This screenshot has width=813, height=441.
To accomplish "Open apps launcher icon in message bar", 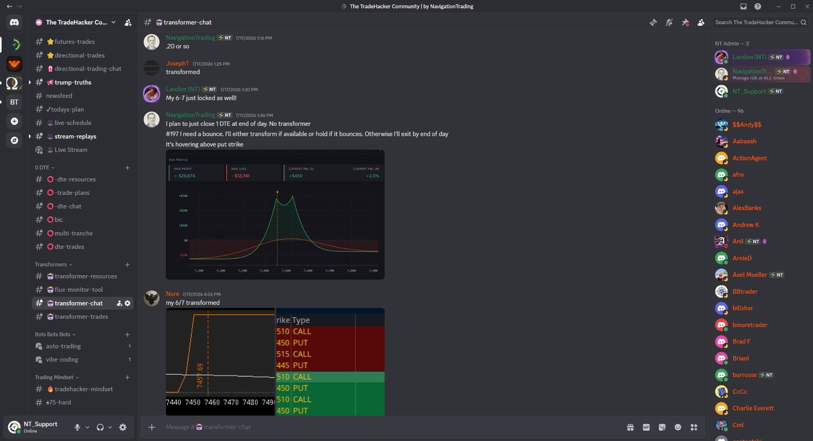I will tap(694, 427).
